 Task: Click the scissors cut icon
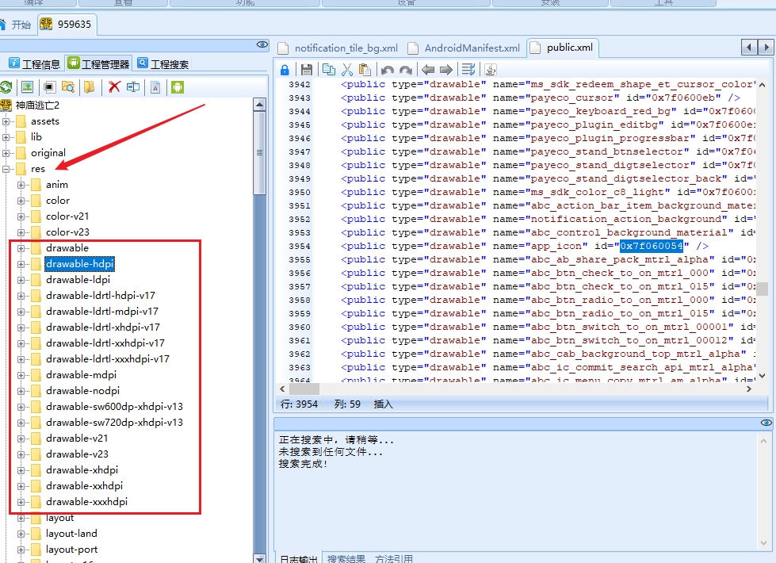347,70
